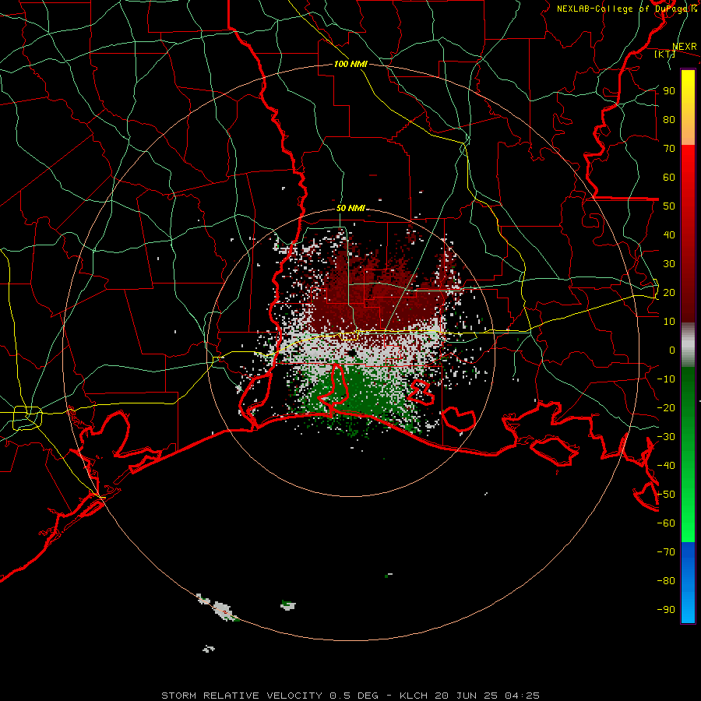This screenshot has height=701, width=701.
Task: Click the -30 scale value
Action: 666,437
